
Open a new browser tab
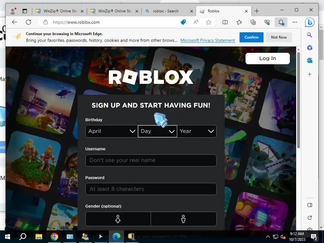point(257,11)
